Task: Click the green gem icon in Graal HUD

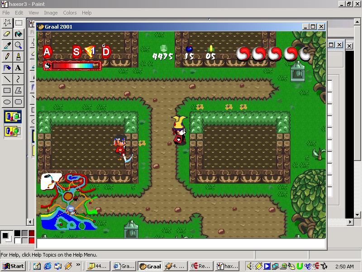Action: tap(163, 49)
